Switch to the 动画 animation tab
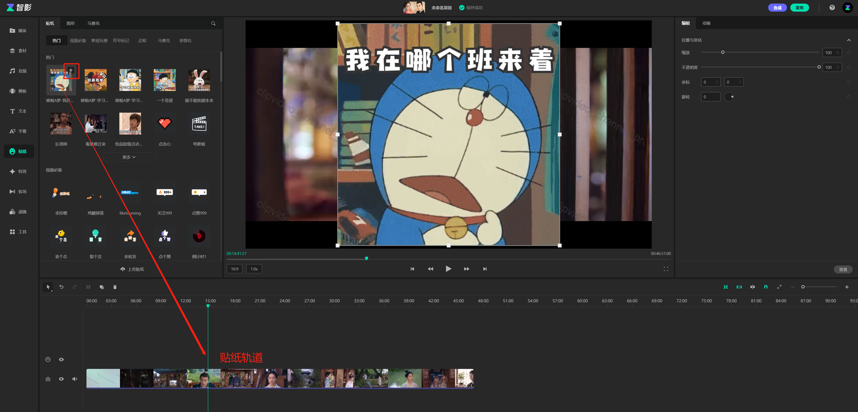Image resolution: width=858 pixels, height=412 pixels. (706, 23)
